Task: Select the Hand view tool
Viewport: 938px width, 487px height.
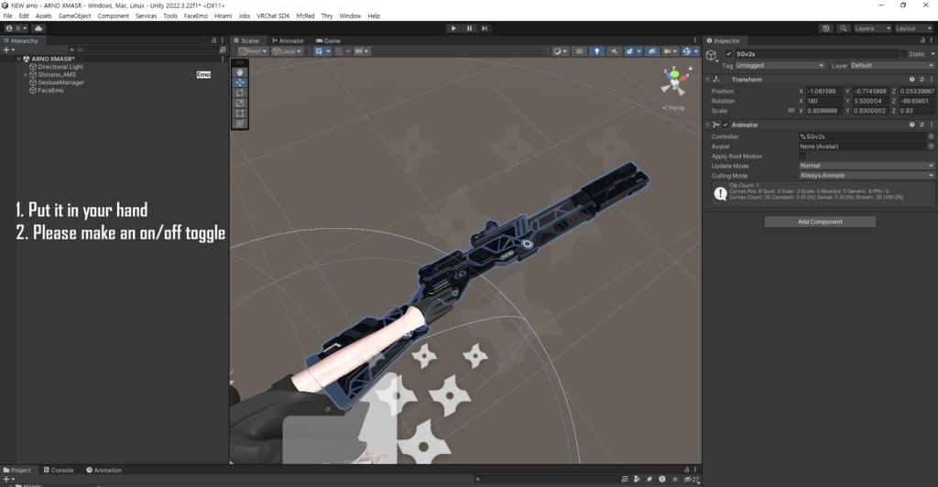Action: pyautogui.click(x=240, y=71)
